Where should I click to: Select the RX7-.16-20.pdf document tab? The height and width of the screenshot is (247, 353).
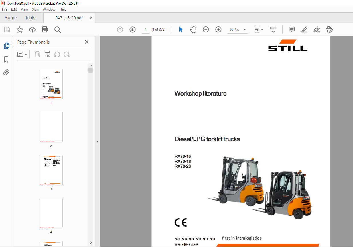pos(69,18)
